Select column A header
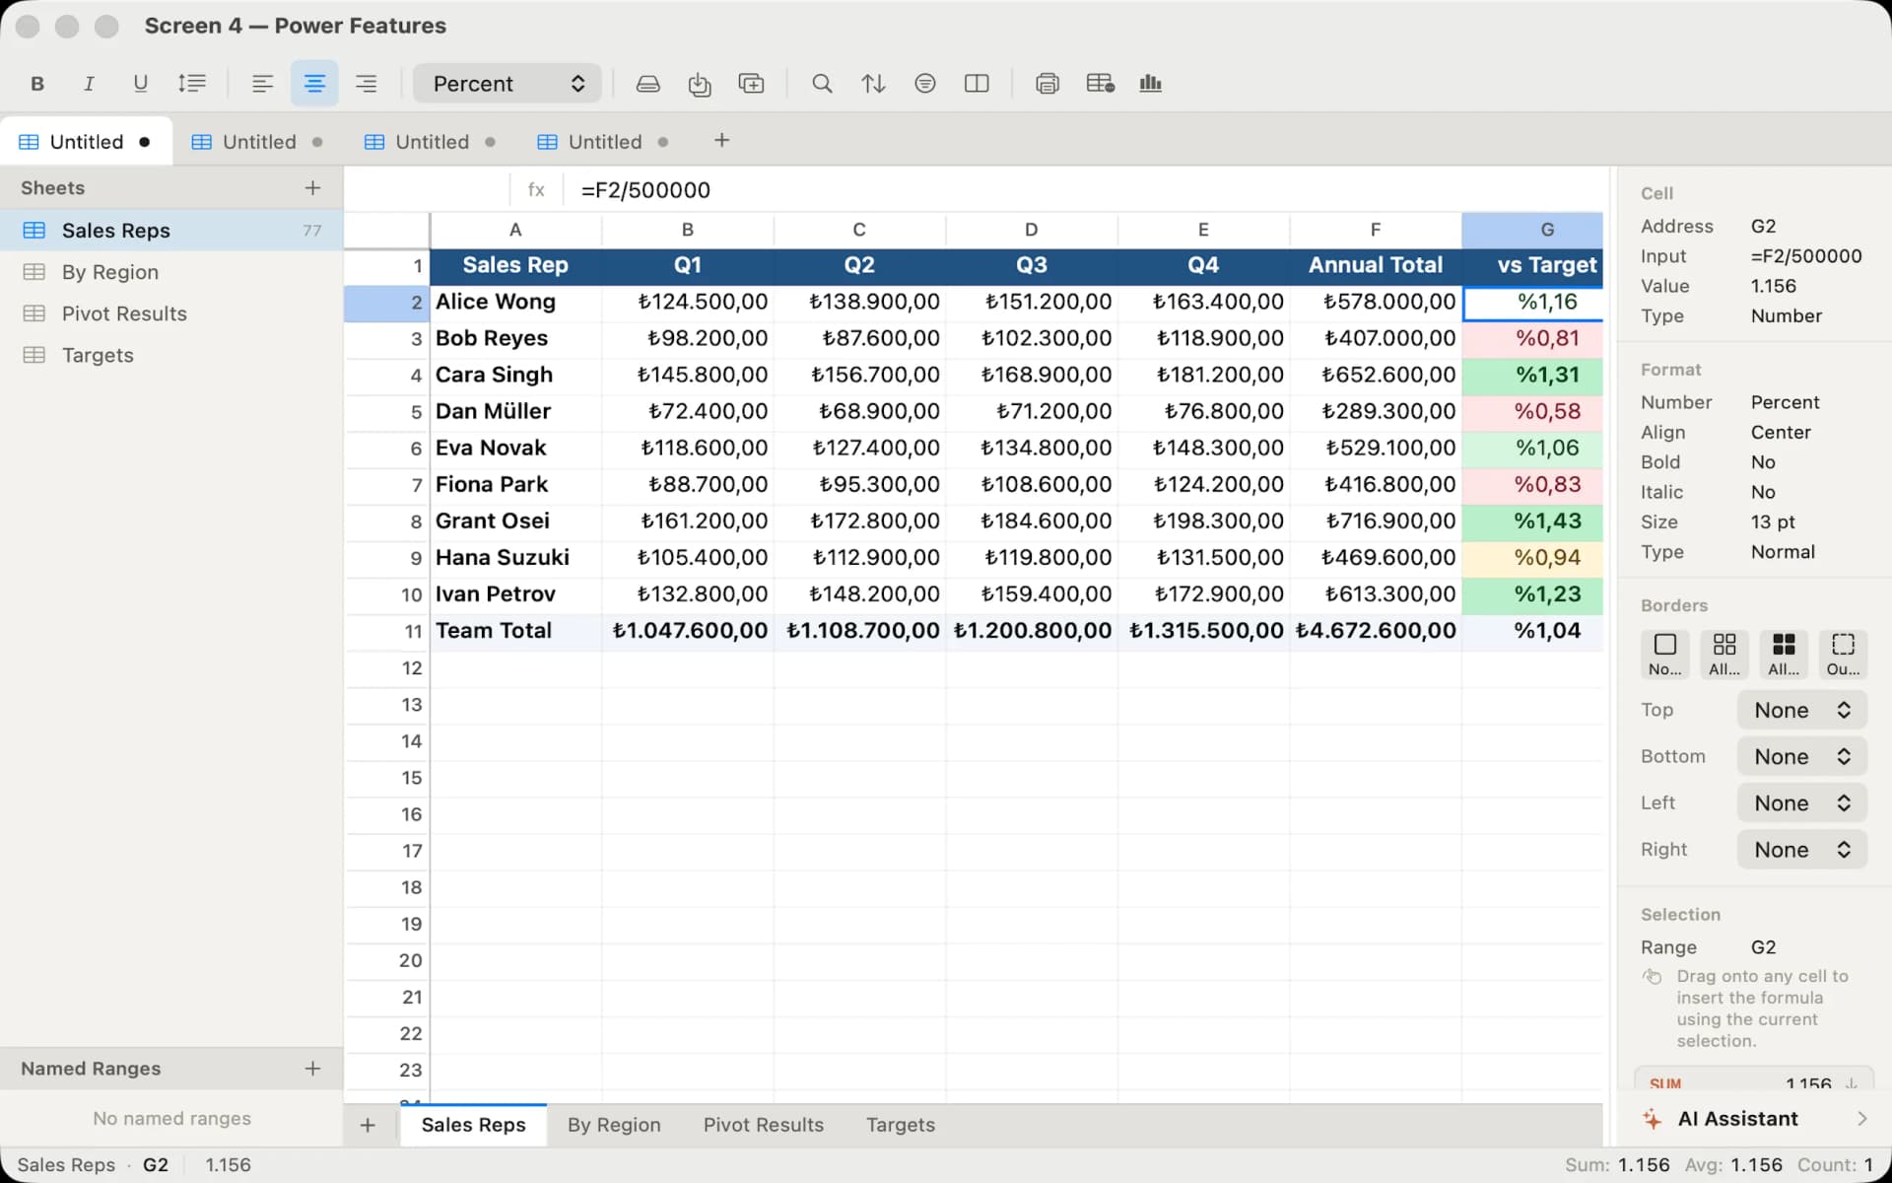Image resolution: width=1892 pixels, height=1183 pixels. point(515,230)
